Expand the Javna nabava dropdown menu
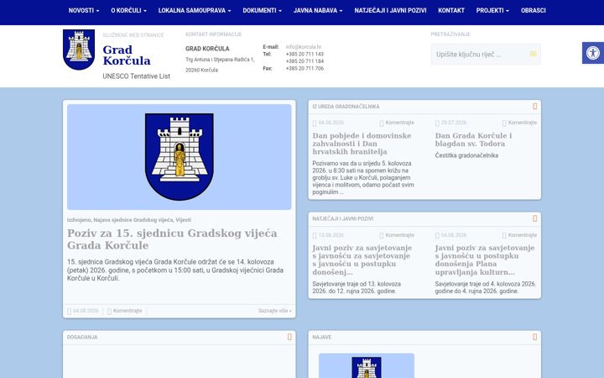This screenshot has height=378, width=604. [x=318, y=10]
